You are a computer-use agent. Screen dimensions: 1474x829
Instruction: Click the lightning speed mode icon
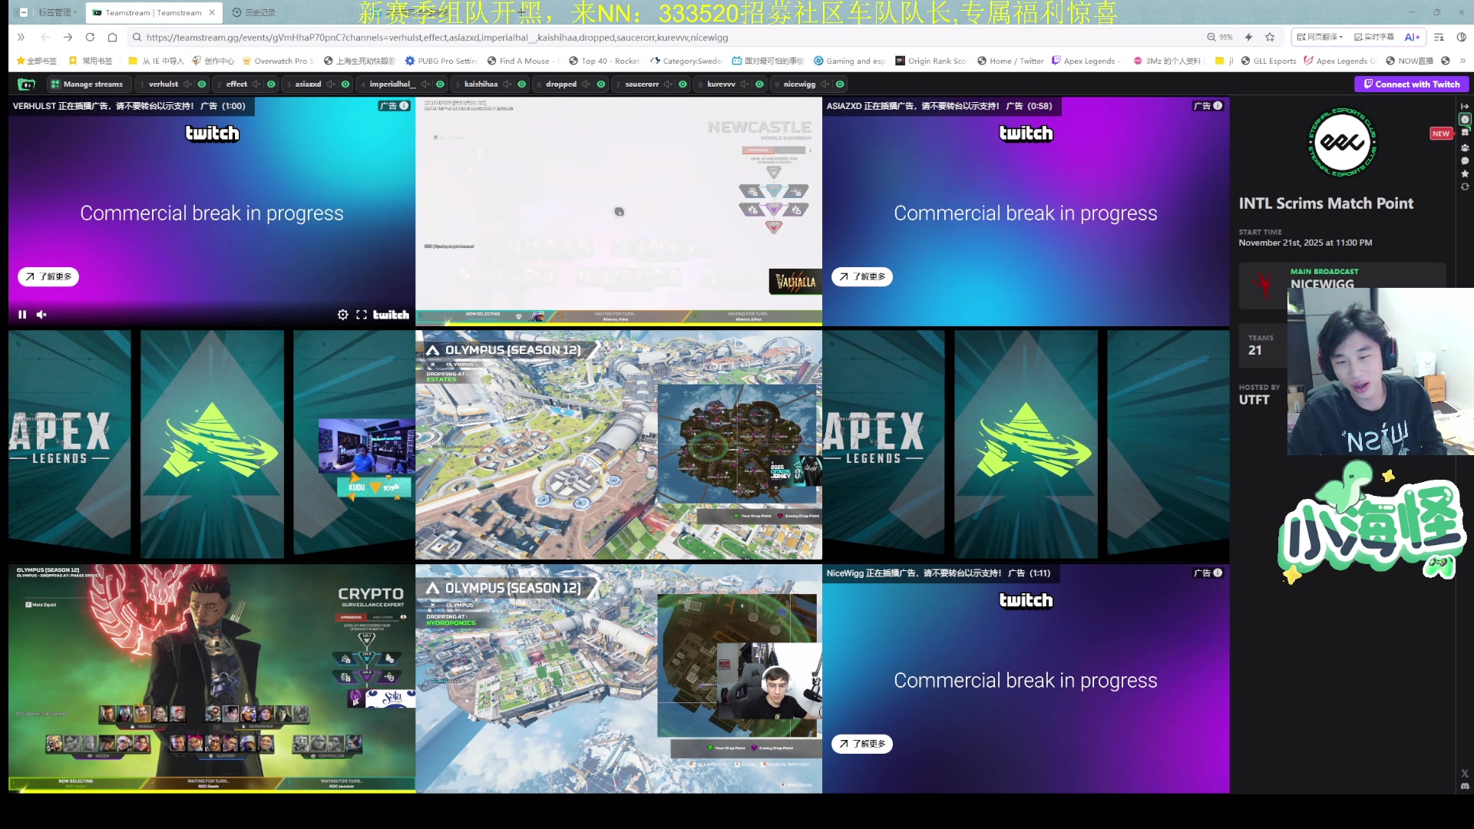pos(1249,37)
